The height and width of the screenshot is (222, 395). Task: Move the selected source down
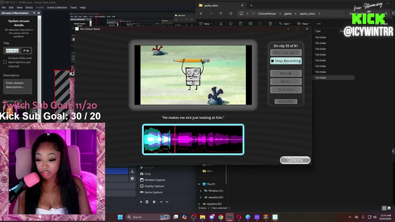167,202
